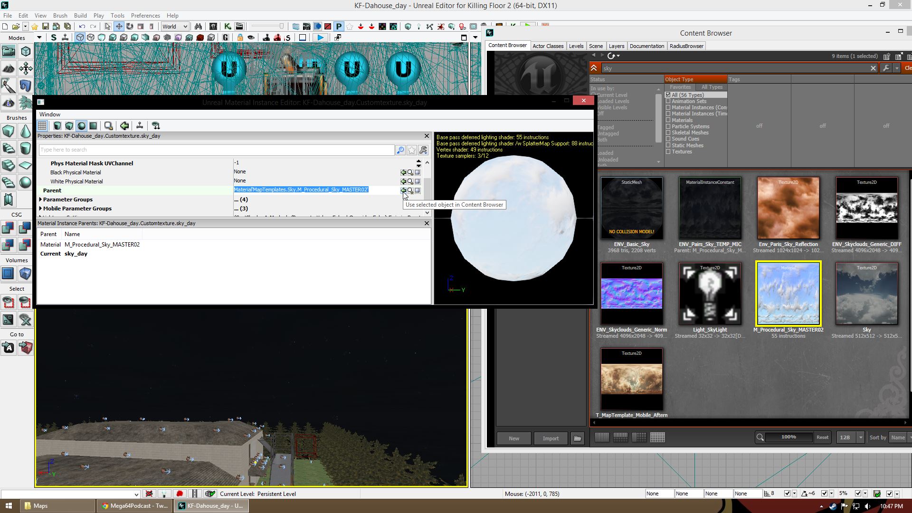Open the World coordinate system dropdown
912x513 pixels.
click(x=175, y=27)
